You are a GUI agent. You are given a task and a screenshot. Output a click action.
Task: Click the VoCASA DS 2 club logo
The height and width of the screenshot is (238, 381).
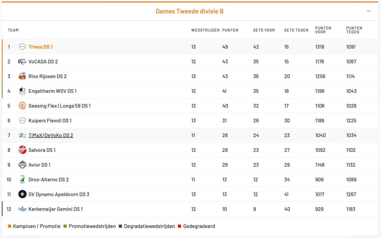[x=22, y=62]
